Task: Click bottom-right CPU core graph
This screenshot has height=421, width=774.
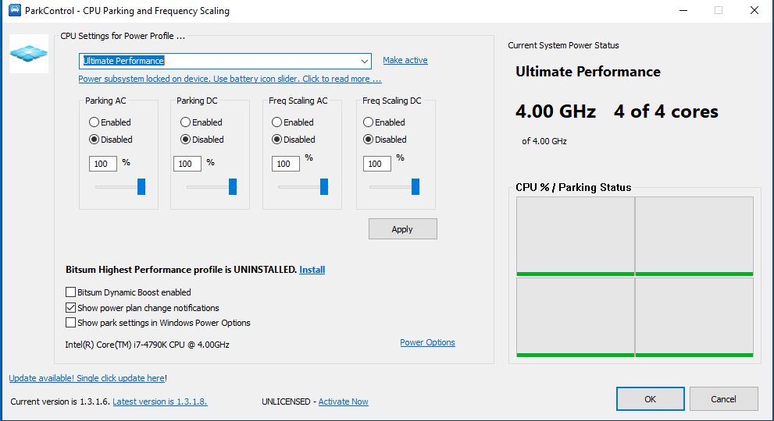Action: (694, 317)
